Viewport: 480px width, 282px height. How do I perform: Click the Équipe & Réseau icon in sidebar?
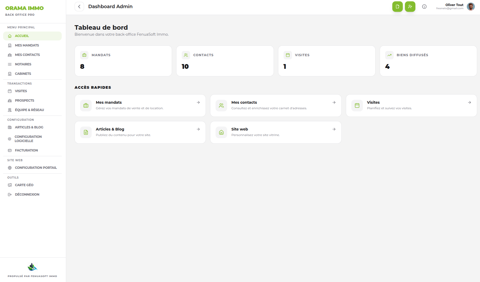[x=10, y=110]
